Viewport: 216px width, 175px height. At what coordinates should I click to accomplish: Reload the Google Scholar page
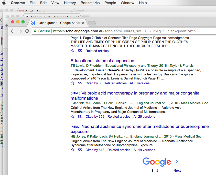[x=27, y=31]
